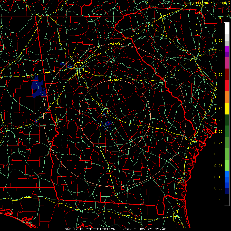
Task: Select the light blue swatch beside 0.10
Action: click(x=227, y=174)
